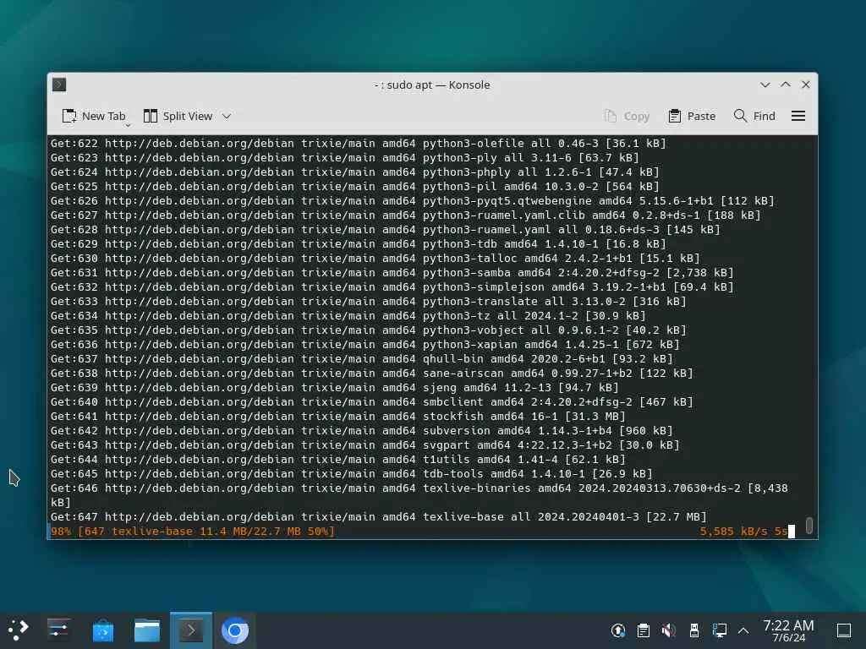Click the Konsole window icon in title bar
The width and height of the screenshot is (866, 649).
(x=59, y=85)
